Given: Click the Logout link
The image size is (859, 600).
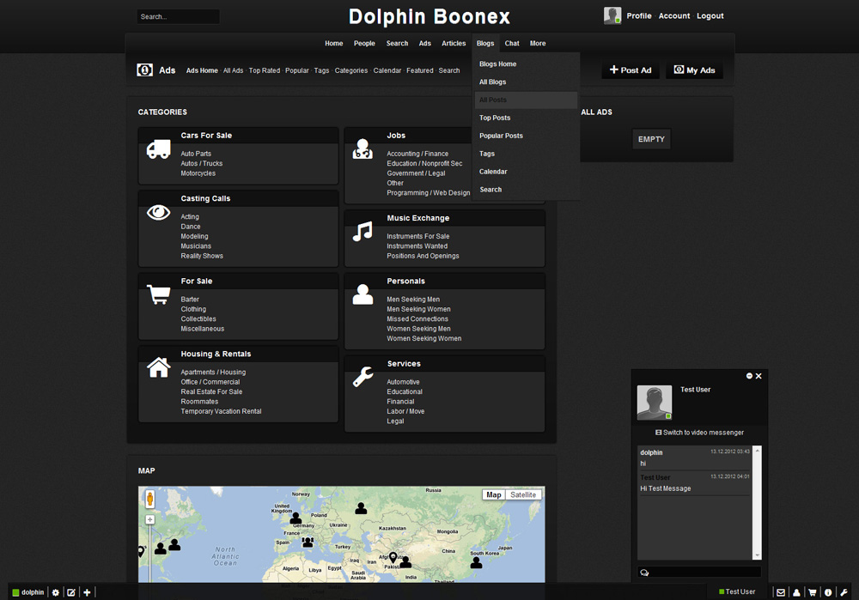Looking at the screenshot, I should pos(710,15).
